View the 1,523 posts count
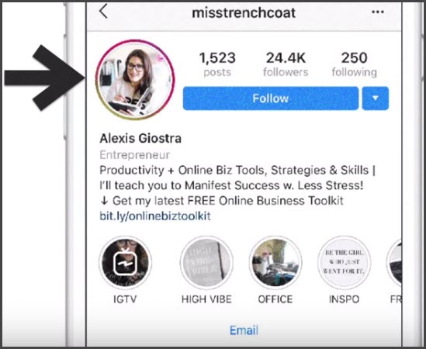This screenshot has height=349, width=426. pyautogui.click(x=217, y=64)
